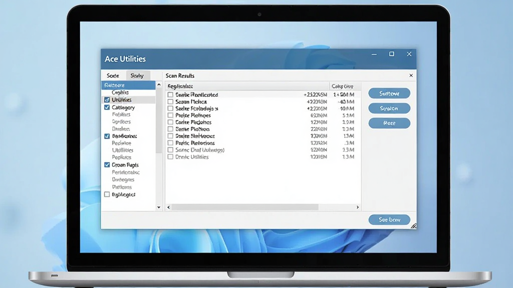Click the sidebar vertical scrollbar thumb
513x288 pixels.
pyautogui.click(x=159, y=121)
